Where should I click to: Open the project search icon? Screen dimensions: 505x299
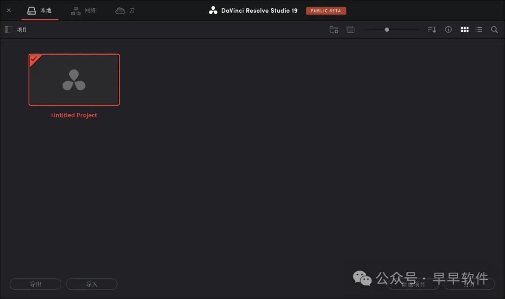pos(494,29)
